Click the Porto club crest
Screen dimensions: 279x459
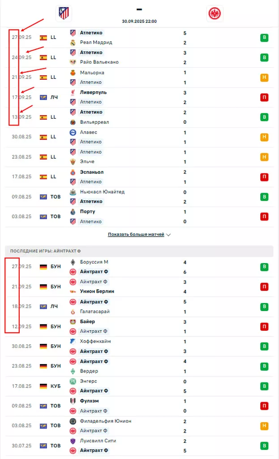pos(73,212)
